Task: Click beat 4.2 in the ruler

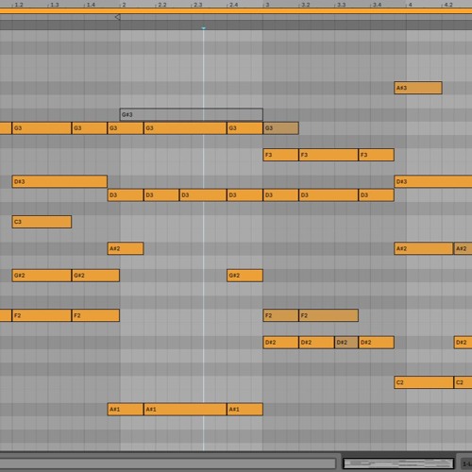Action: click(x=448, y=5)
